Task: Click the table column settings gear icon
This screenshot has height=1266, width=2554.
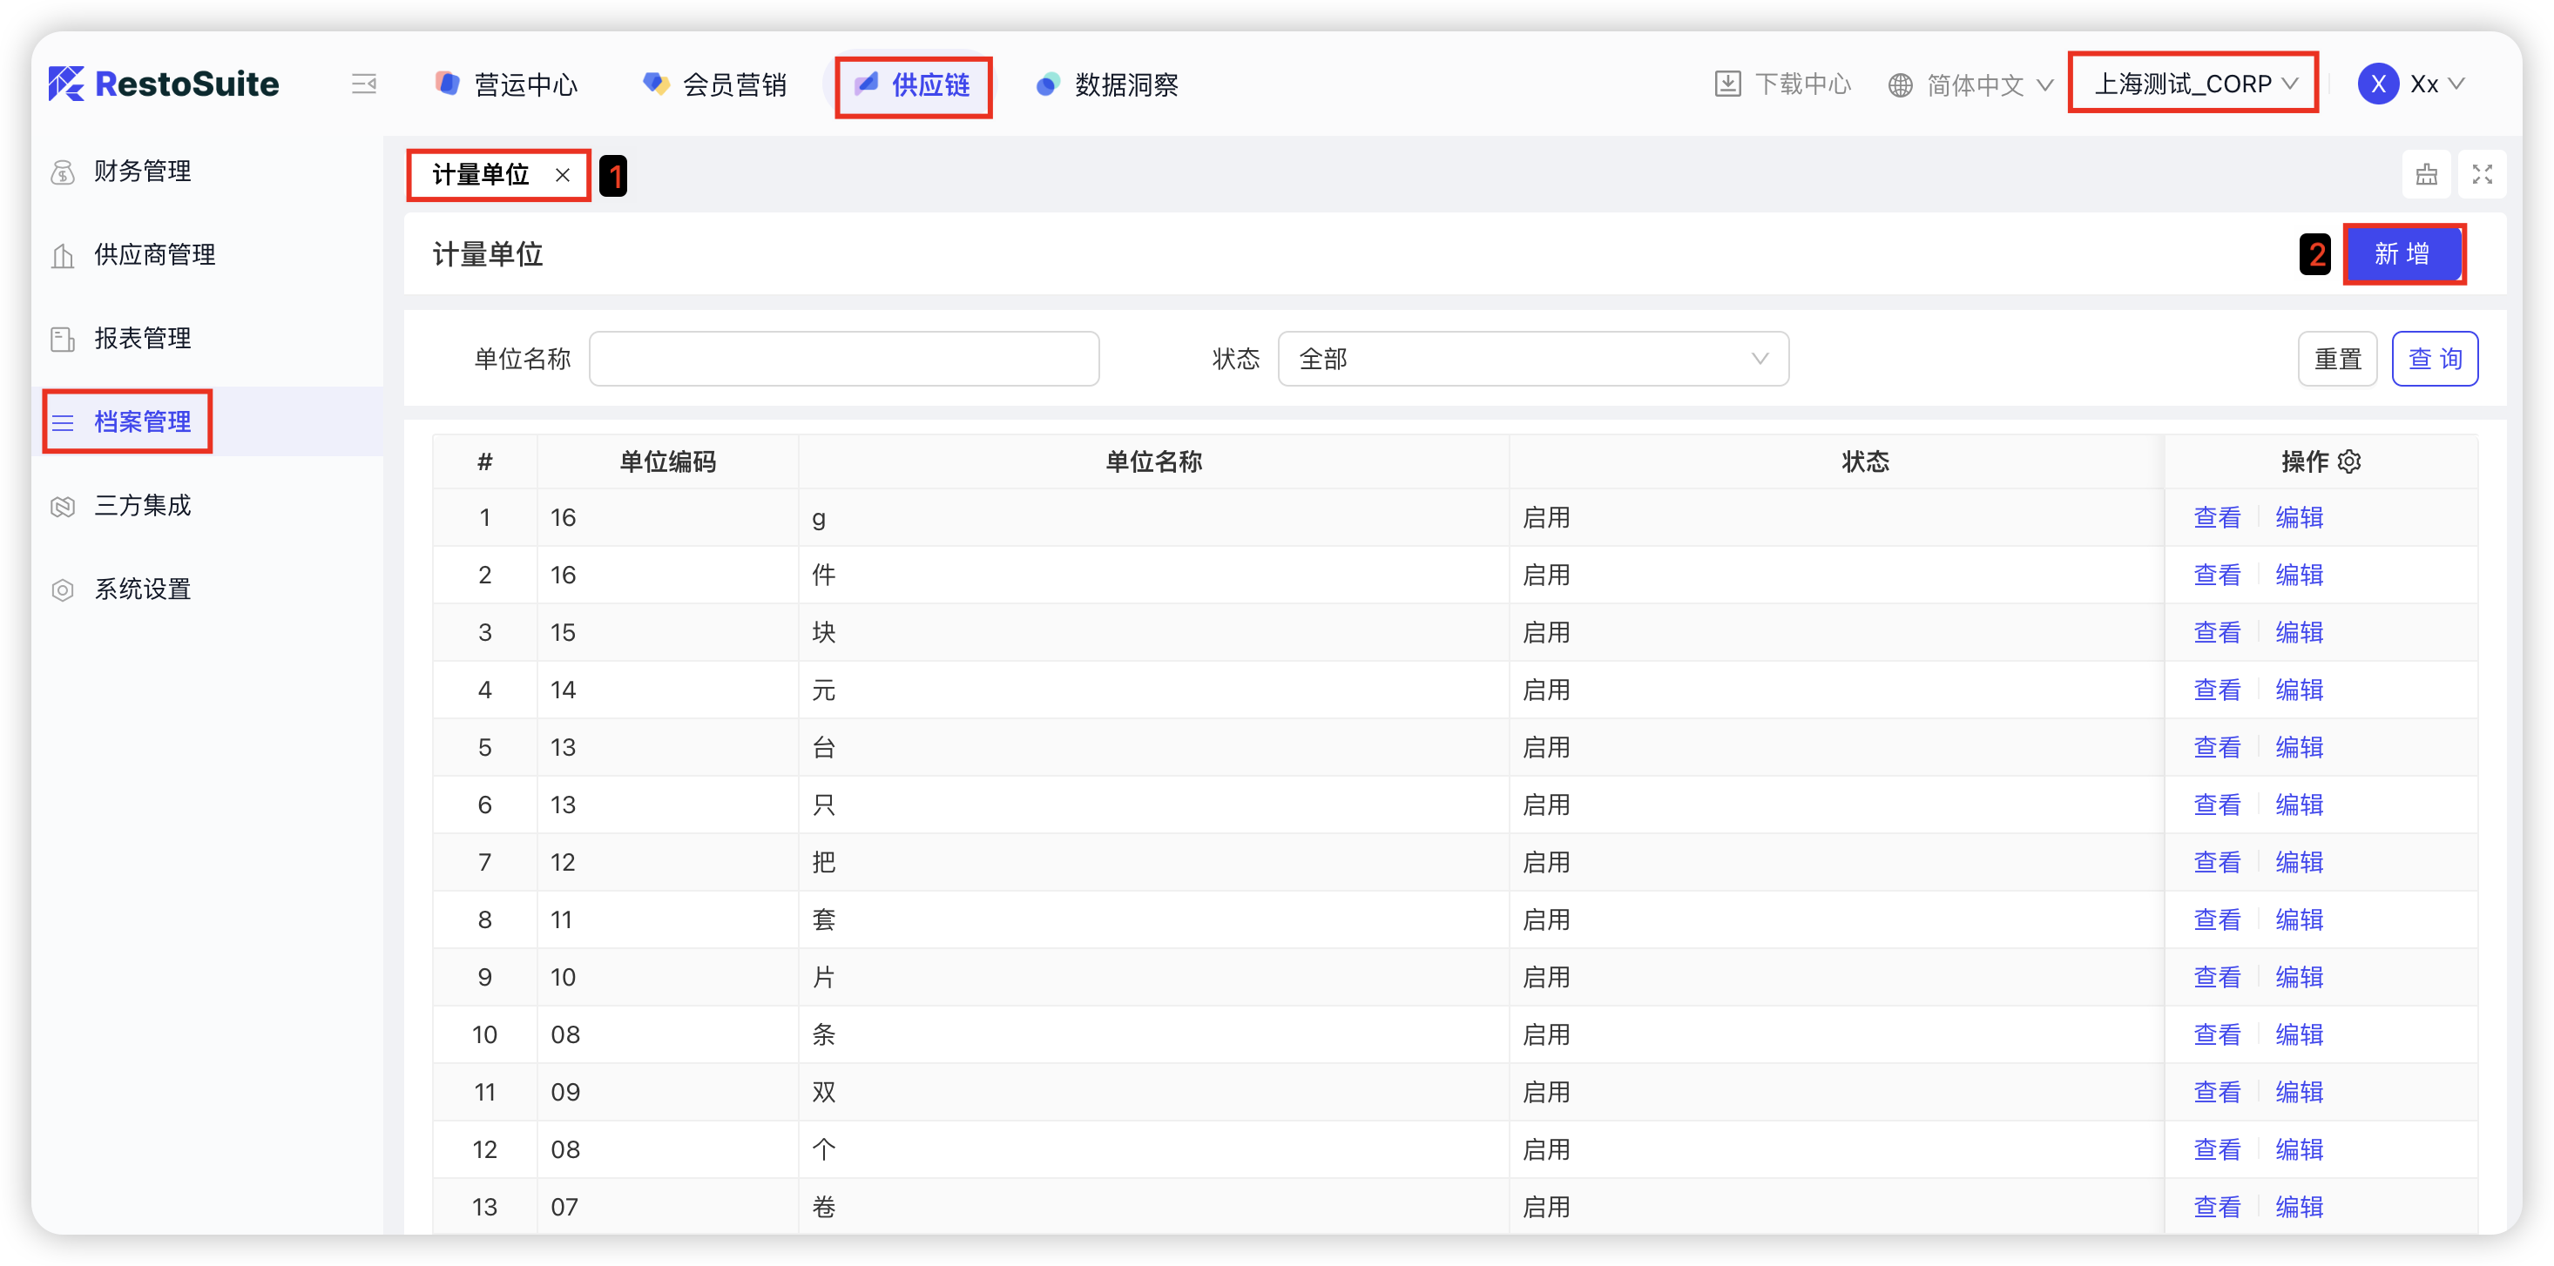Action: click(2348, 461)
